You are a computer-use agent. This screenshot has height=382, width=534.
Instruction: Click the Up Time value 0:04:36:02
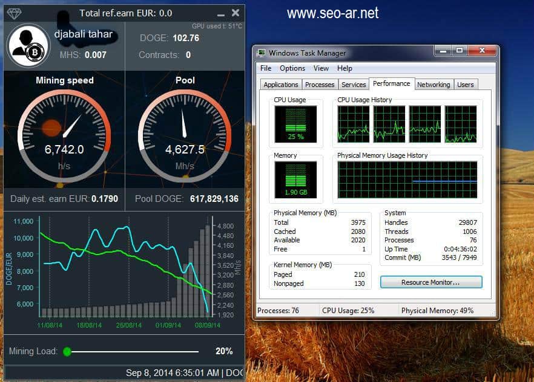tap(460, 249)
